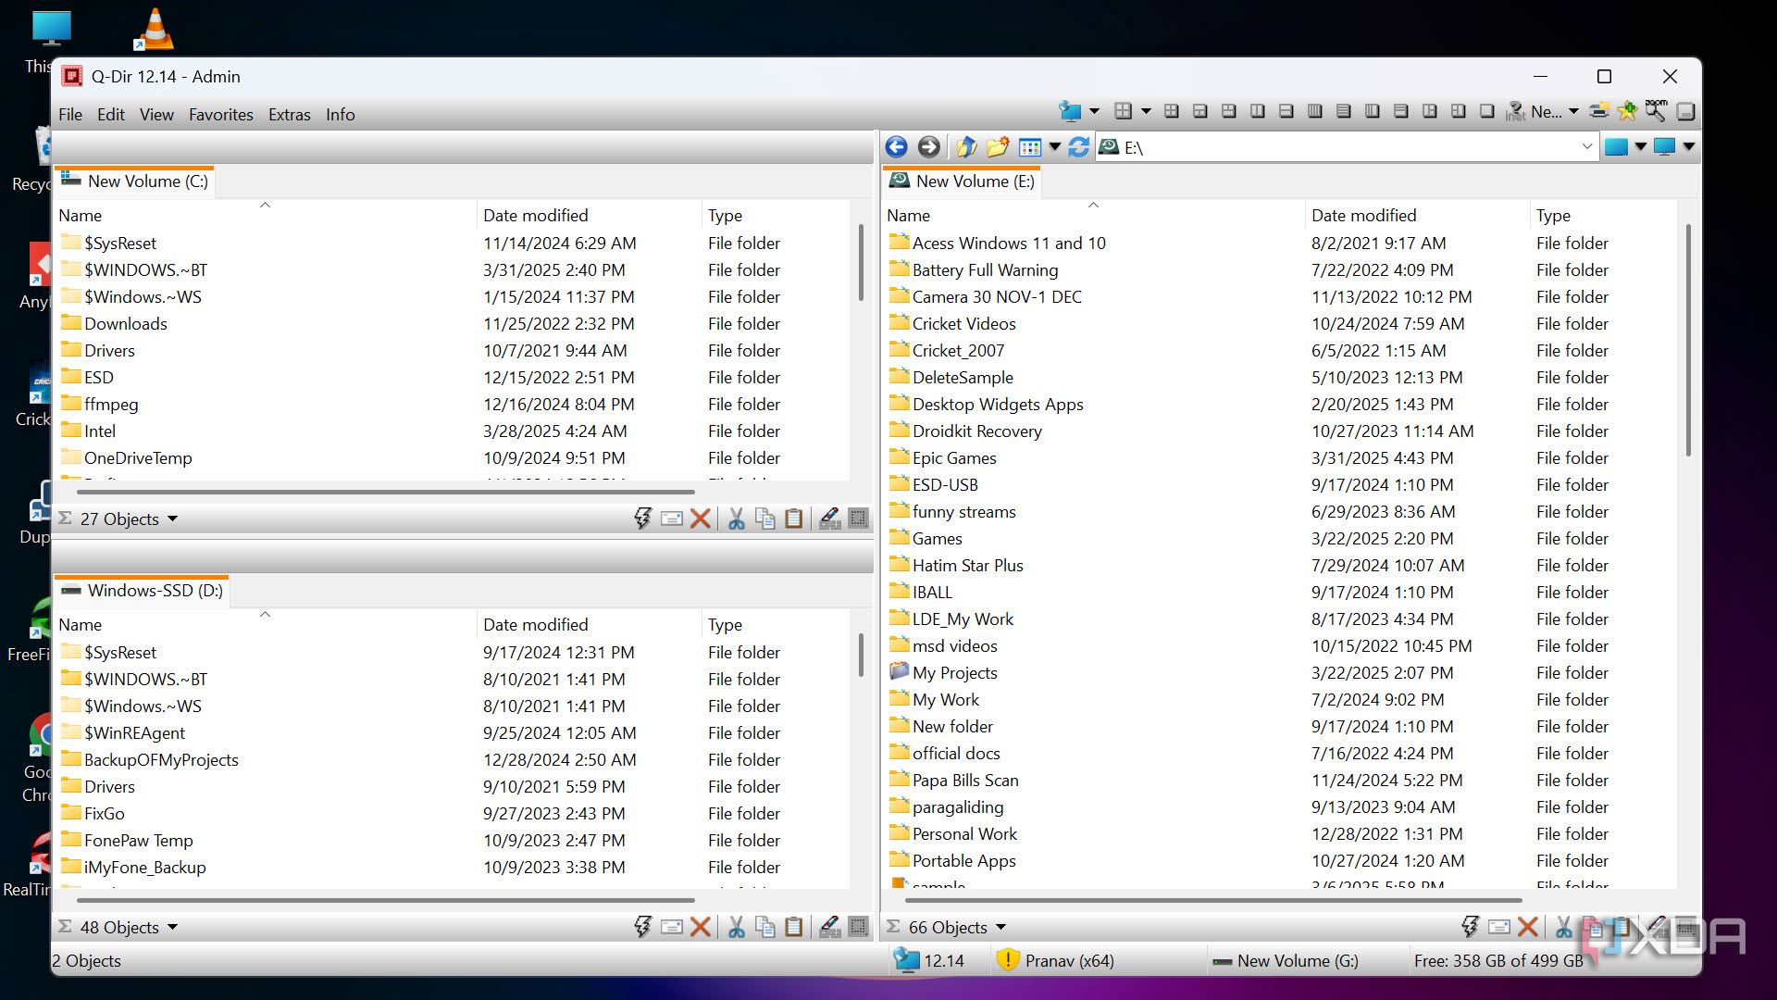Image resolution: width=1777 pixels, height=1000 pixels.
Task: Click the C: pane horizontal scrollbar
Action: [385, 492]
